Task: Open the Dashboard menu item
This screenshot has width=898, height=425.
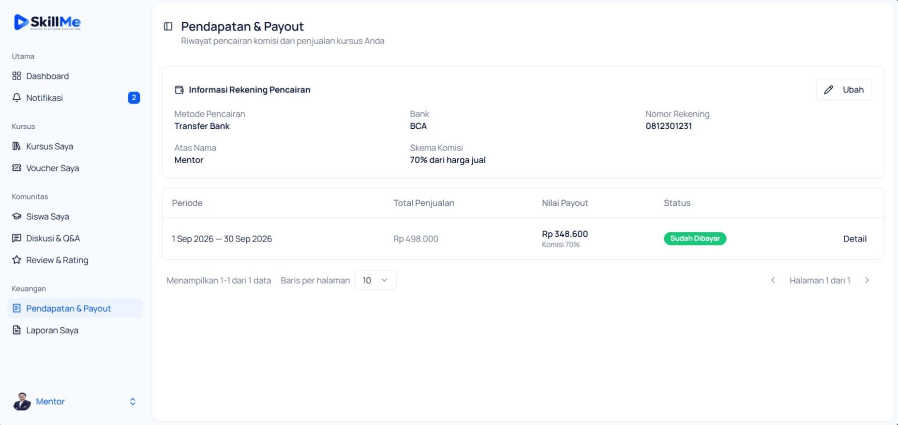Action: [75, 76]
